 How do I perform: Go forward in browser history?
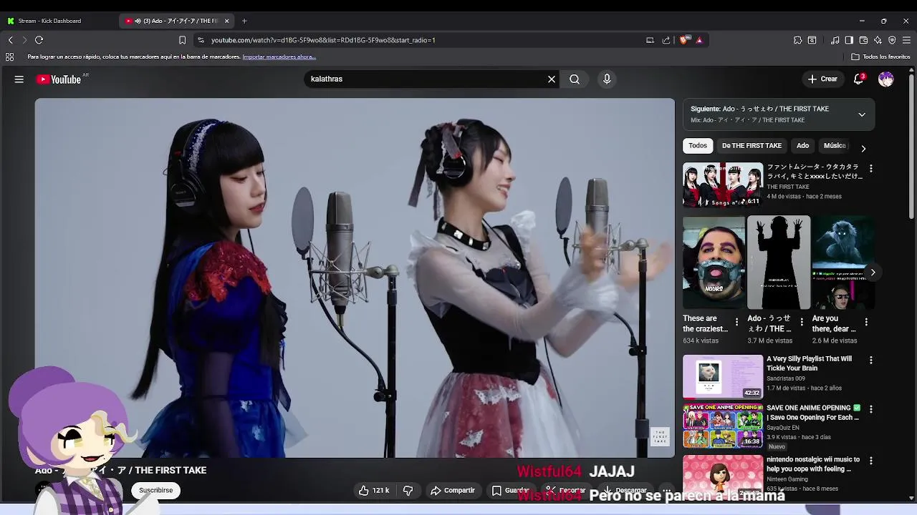[x=24, y=40]
